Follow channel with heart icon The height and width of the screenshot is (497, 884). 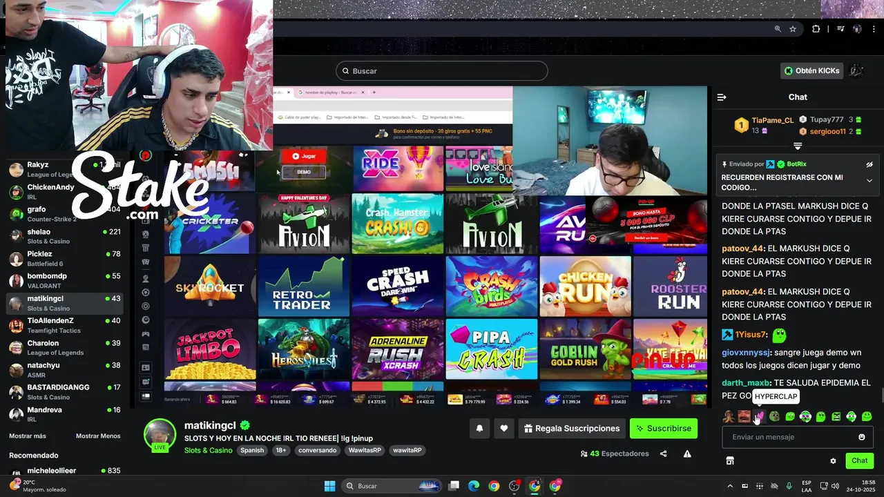pos(504,429)
